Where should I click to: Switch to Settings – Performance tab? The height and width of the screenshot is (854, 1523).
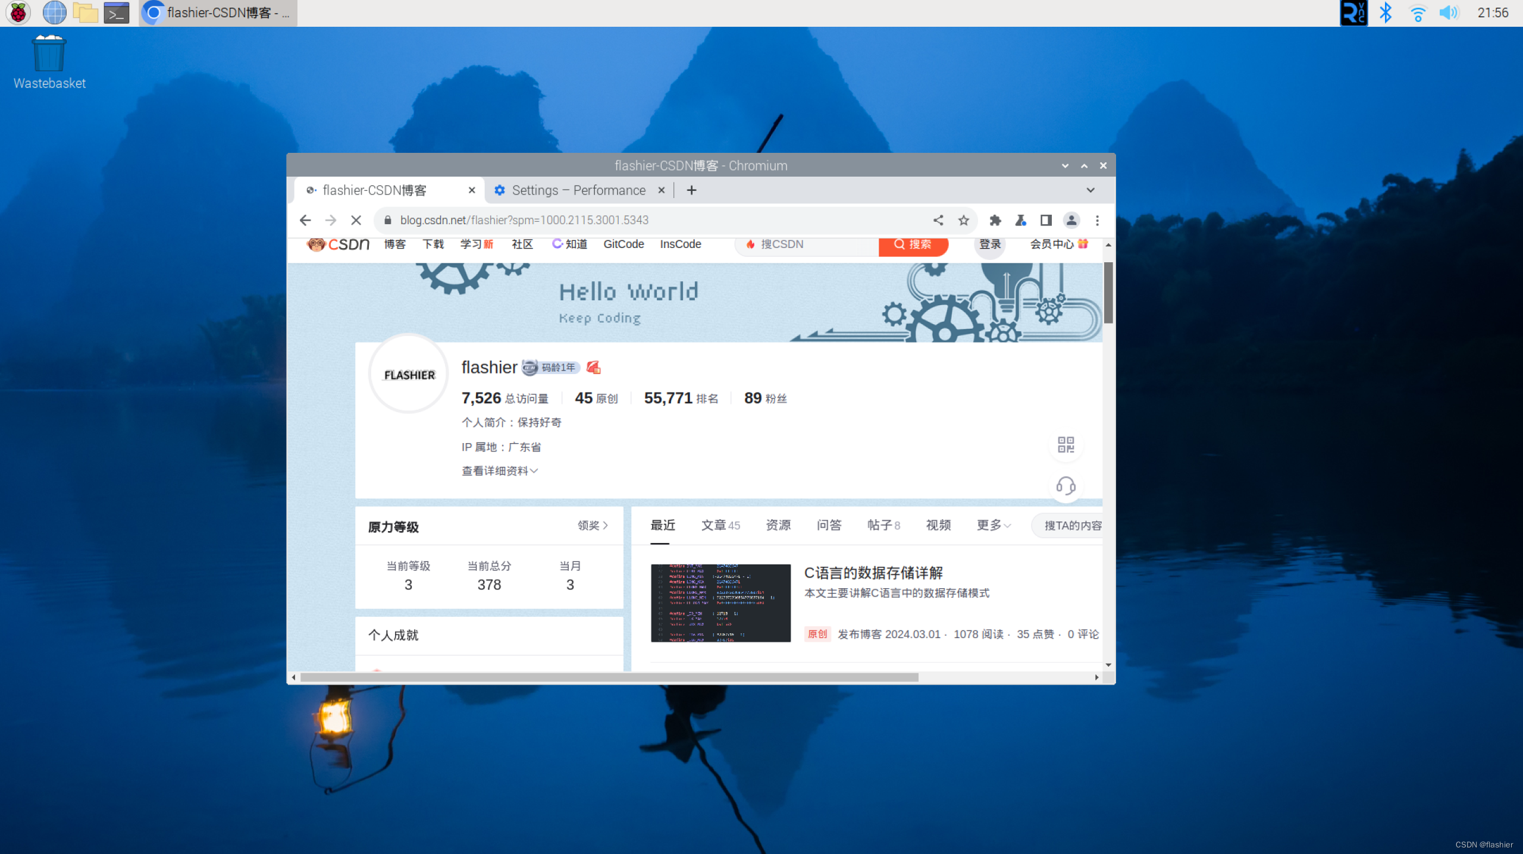578,190
